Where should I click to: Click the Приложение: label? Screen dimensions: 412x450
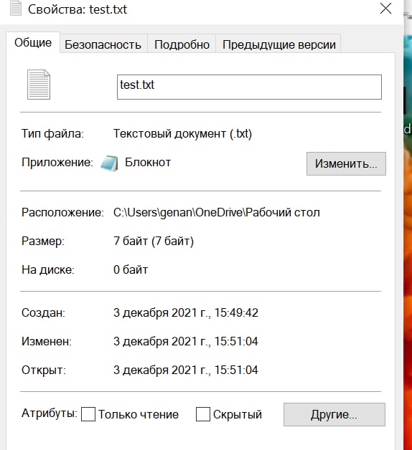[57, 163]
